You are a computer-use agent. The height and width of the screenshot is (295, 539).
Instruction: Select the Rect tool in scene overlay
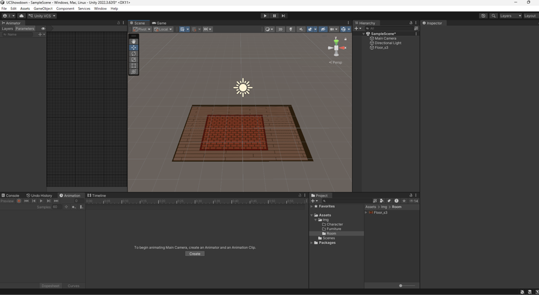[134, 65]
